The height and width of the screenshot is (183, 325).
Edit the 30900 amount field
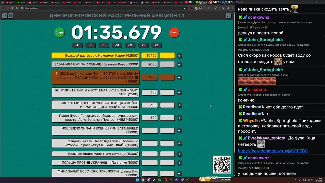coord(150,56)
